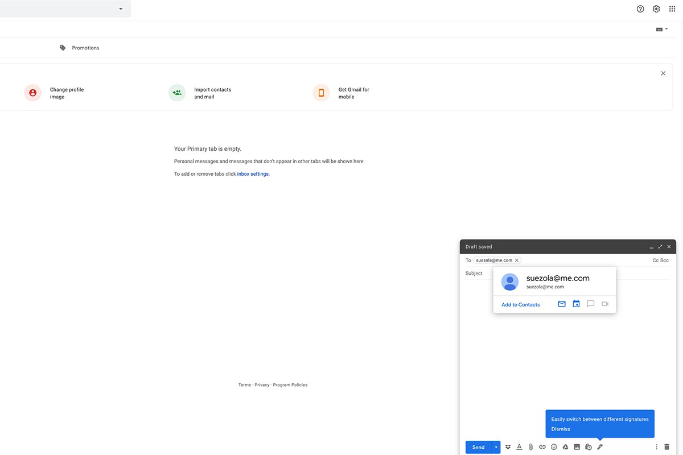
Task: Insert a photo in the message
Action: 577,447
